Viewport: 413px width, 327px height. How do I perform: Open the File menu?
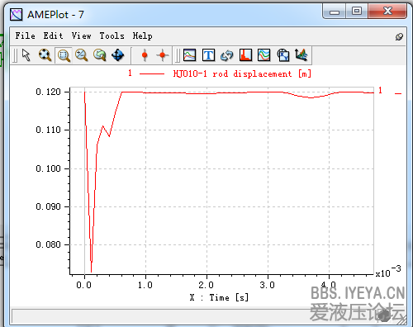pyautogui.click(x=25, y=36)
